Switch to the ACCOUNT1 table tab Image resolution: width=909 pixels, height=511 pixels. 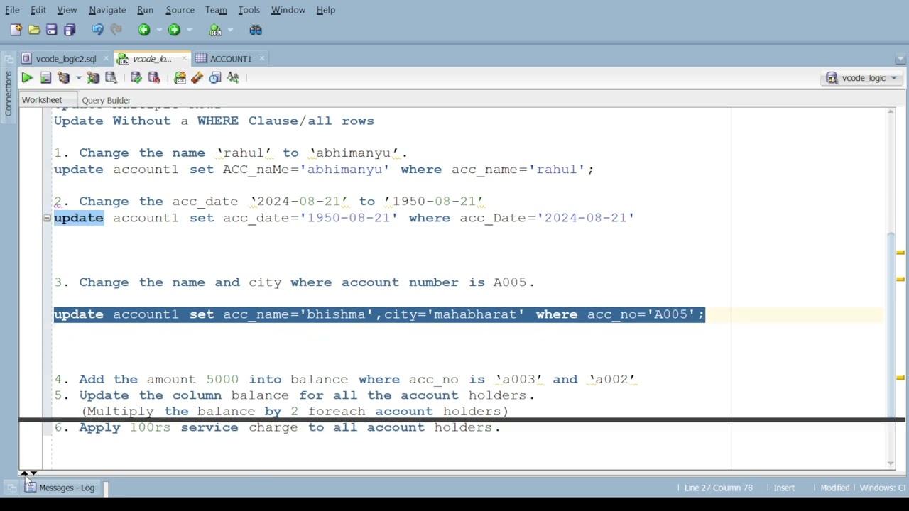click(x=230, y=59)
